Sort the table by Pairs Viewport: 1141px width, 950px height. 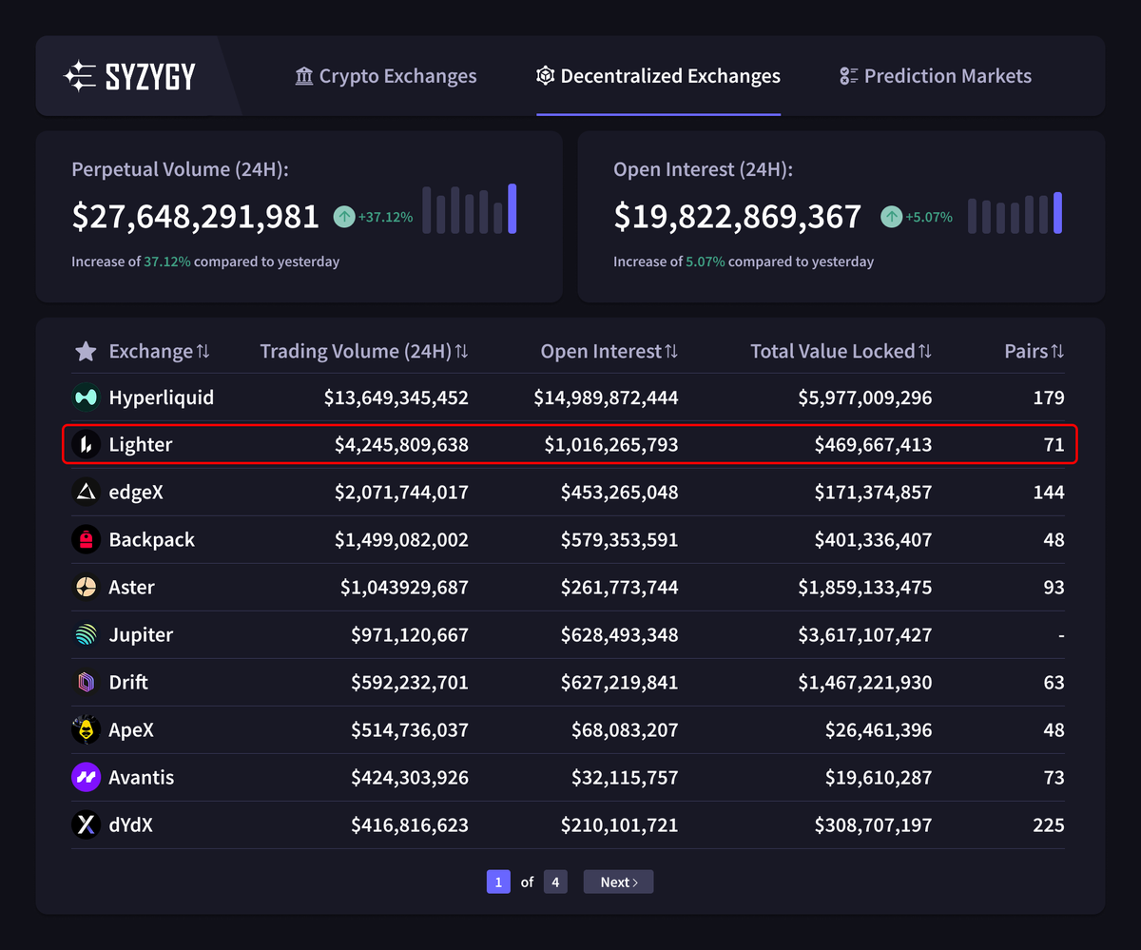1035,351
